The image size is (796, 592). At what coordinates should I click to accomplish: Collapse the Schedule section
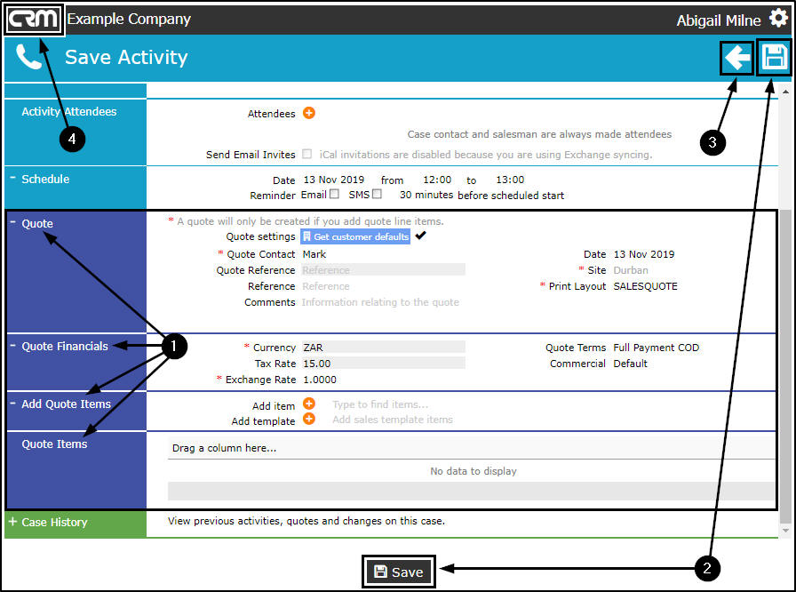pyautogui.click(x=12, y=178)
